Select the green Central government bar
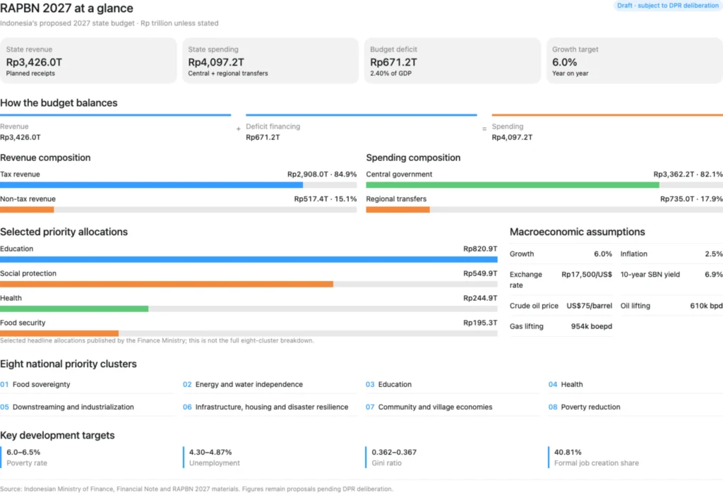The width and height of the screenshot is (723, 502). point(513,185)
